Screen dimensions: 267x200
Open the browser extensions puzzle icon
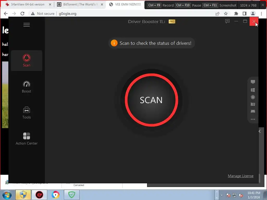point(236,14)
